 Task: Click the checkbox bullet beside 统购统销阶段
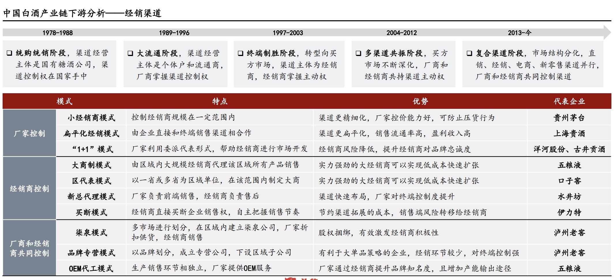[9, 53]
